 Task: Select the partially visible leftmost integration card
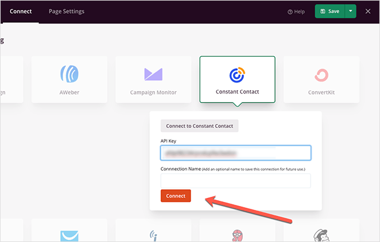[x=10, y=79]
